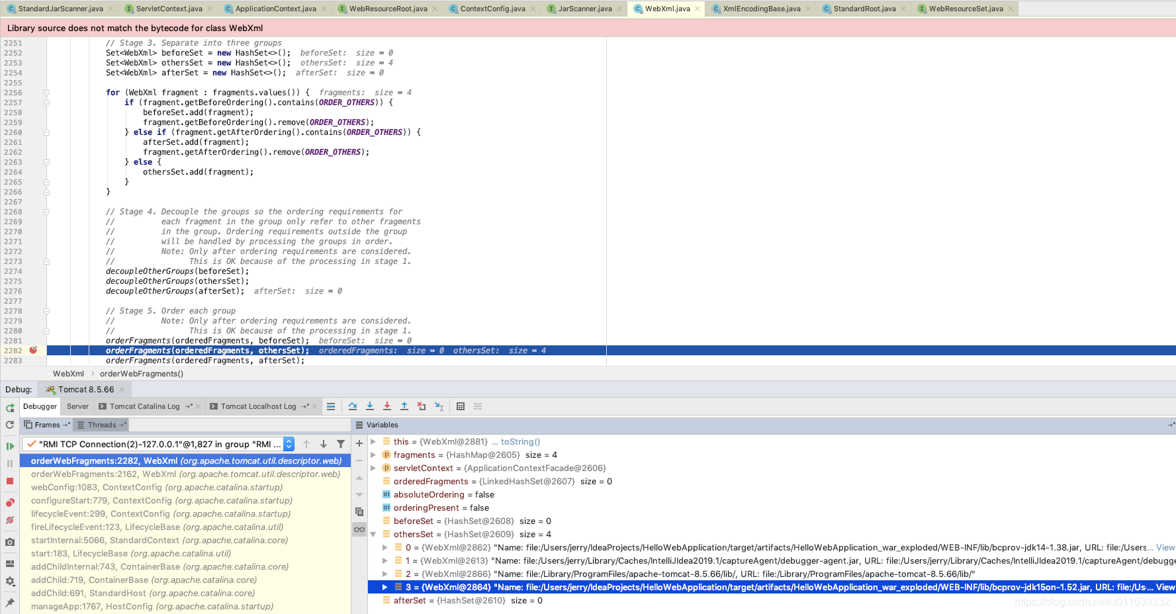
Task: Stop the Tomcat 8.5.66 debug session
Action: pyautogui.click(x=9, y=481)
